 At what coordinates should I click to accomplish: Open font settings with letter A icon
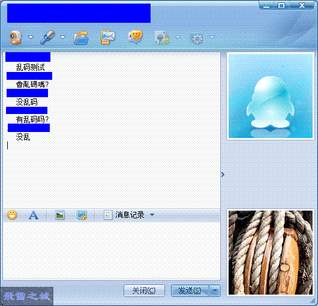(x=34, y=215)
